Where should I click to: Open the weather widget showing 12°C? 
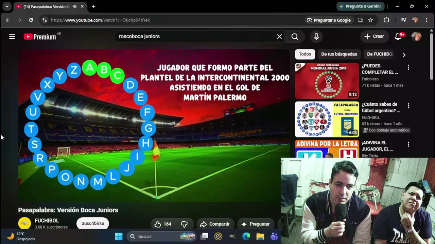click(21, 236)
